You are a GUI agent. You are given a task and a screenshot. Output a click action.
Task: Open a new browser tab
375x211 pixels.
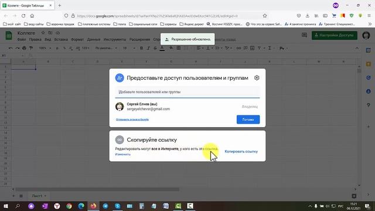(x=60, y=5)
